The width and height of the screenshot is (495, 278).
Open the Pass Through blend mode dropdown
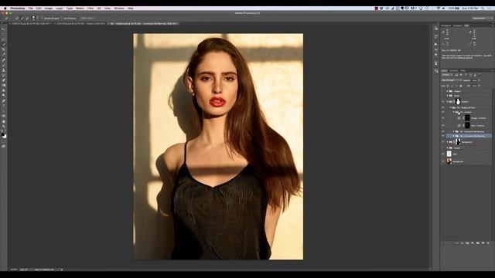pyautogui.click(x=452, y=80)
